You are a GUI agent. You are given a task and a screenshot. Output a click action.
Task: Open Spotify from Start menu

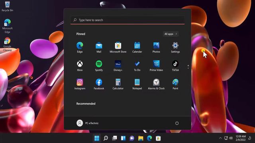(x=99, y=66)
